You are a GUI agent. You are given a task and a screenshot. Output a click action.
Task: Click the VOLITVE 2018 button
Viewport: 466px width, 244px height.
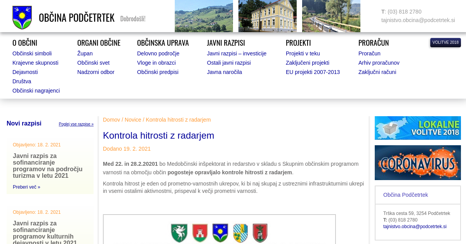pos(445,43)
